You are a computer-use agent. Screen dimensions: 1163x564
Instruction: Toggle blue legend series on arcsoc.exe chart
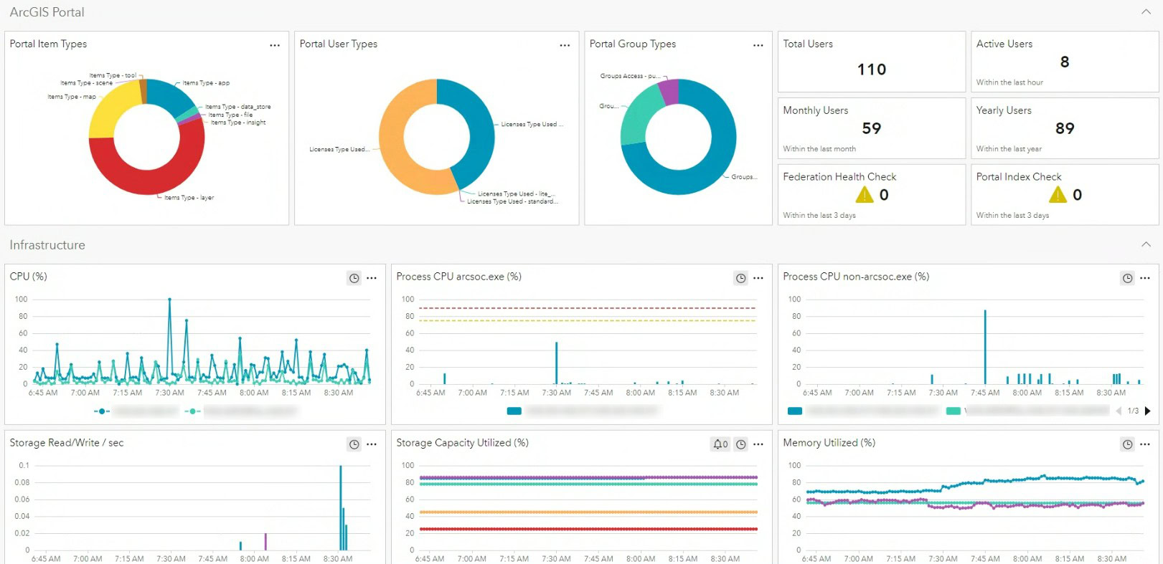pyautogui.click(x=514, y=411)
